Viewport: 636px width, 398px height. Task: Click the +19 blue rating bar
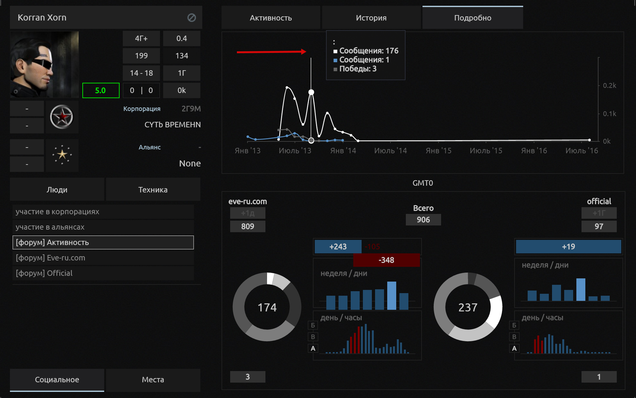pyautogui.click(x=568, y=247)
